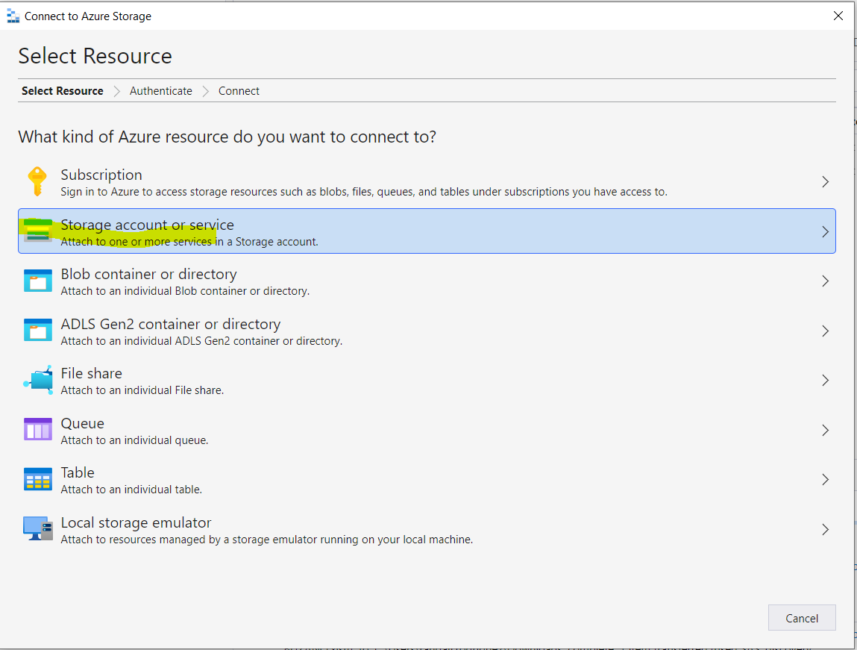Close the Connect to Azure Storage window
857x650 pixels.
(838, 16)
